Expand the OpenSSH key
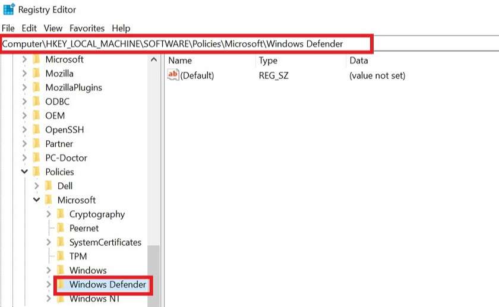Viewport: 499px width, 307px height. [24, 129]
